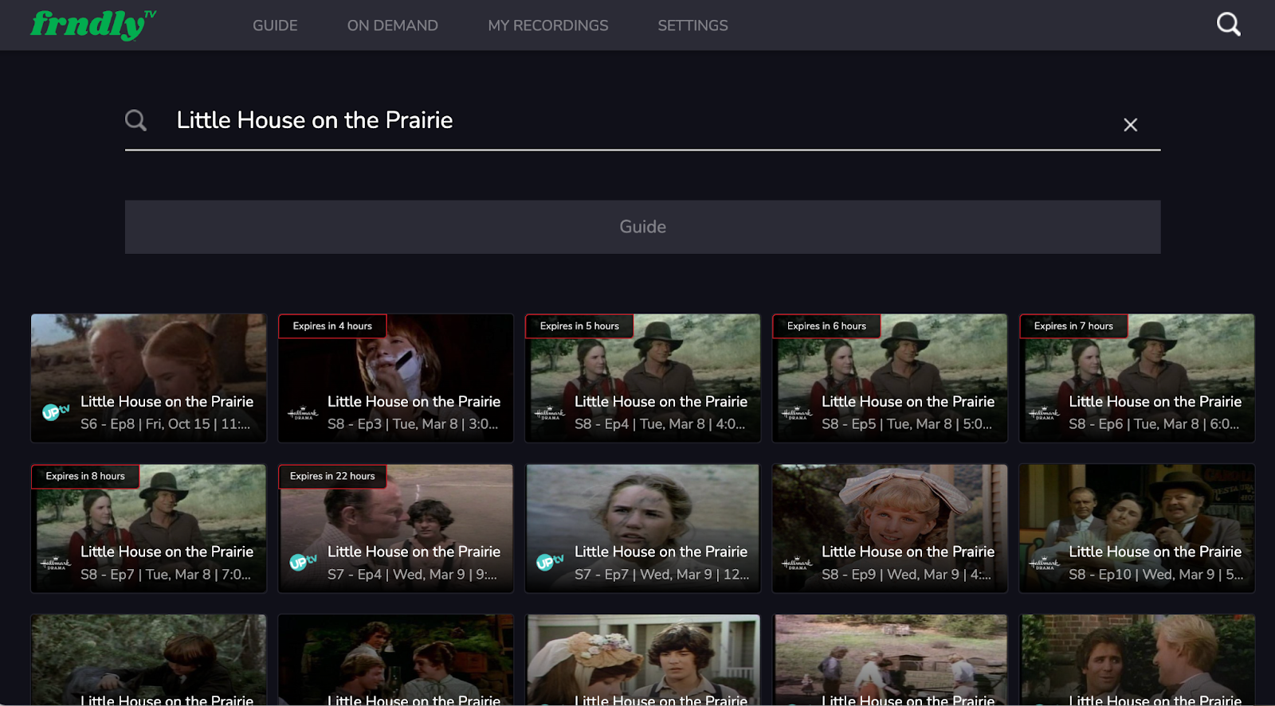Image resolution: width=1275 pixels, height=706 pixels.
Task: Open My Recordings
Action: (x=547, y=25)
